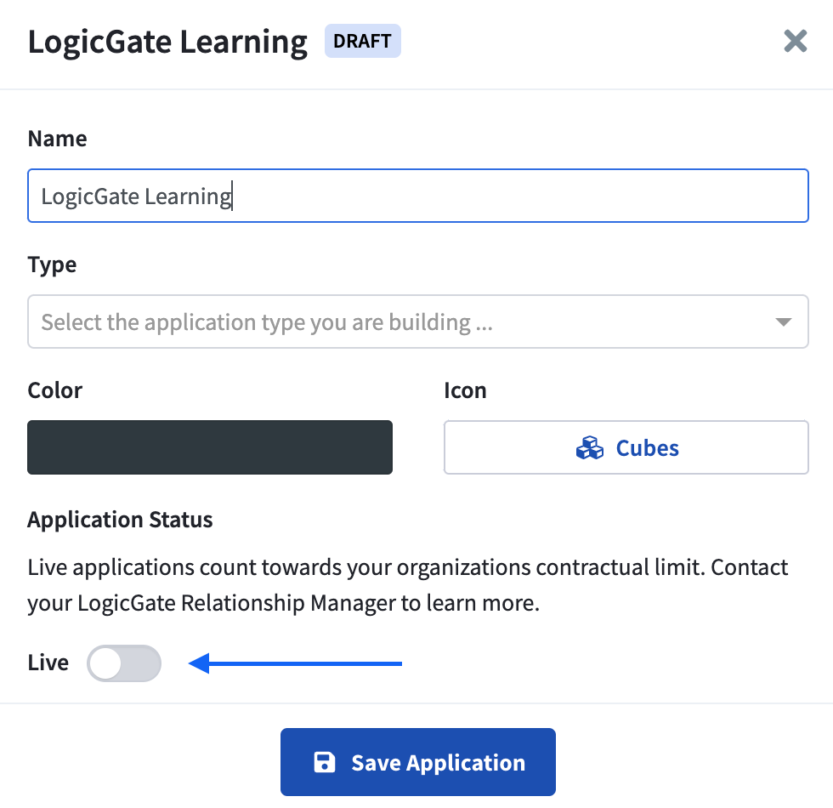Click the cubes icon in the Icon picker
This screenshot has height=808, width=833.
click(x=590, y=447)
